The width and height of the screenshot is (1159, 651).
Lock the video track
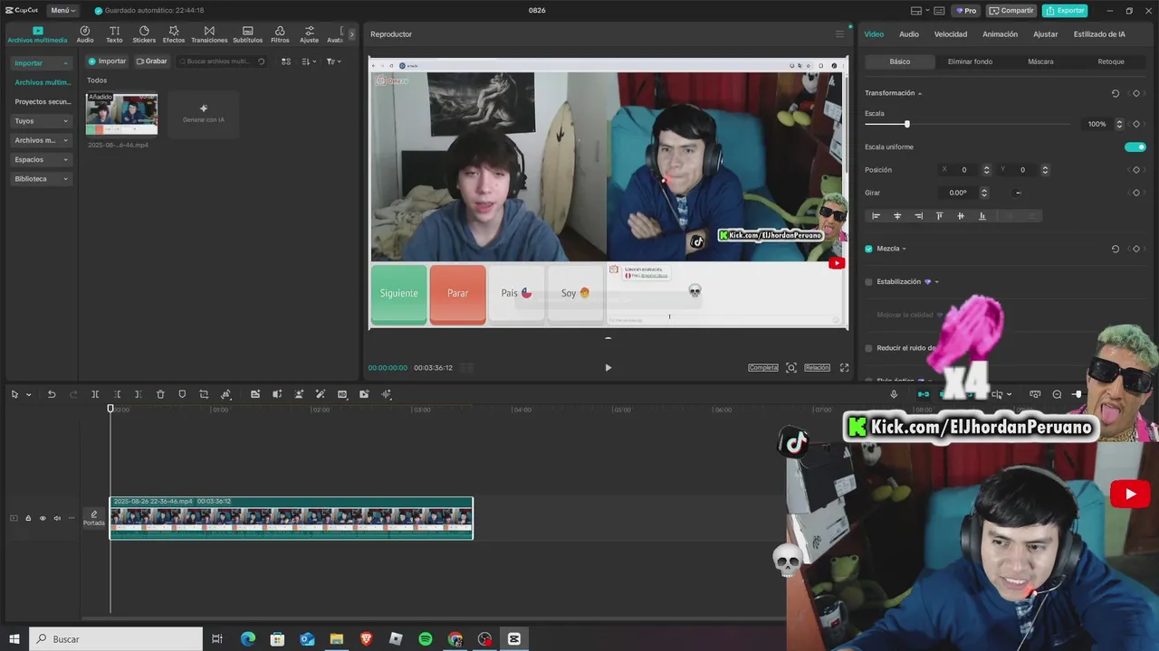point(28,518)
